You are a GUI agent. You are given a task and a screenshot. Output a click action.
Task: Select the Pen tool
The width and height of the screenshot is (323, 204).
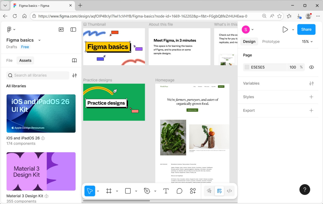[x=147, y=191]
